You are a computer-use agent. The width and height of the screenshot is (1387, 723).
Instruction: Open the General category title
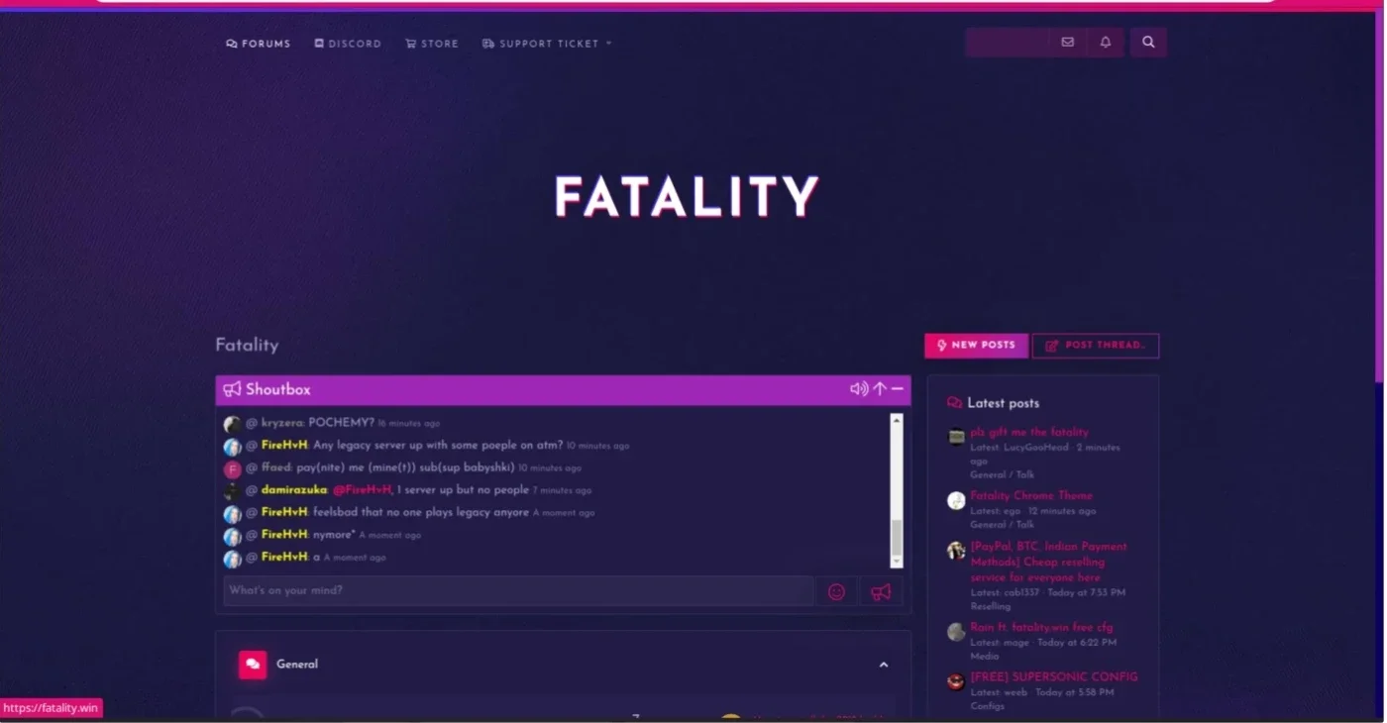[x=297, y=665]
